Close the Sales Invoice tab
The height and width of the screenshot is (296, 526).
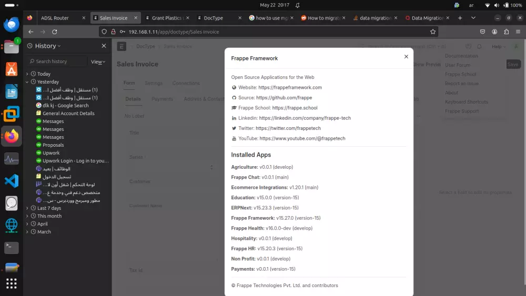pos(136,18)
